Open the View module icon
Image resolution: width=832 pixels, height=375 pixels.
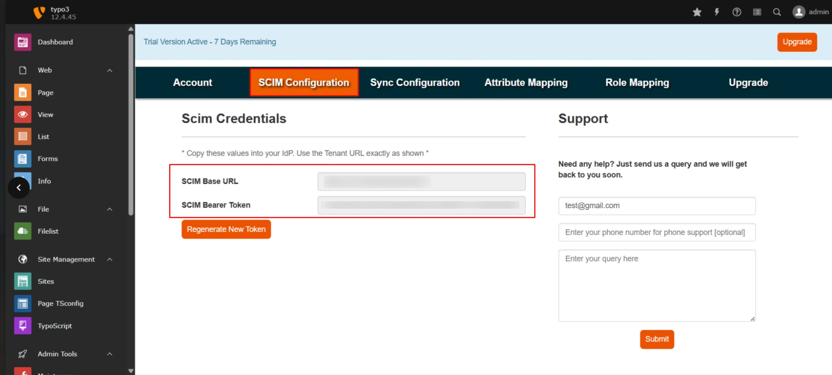point(22,115)
